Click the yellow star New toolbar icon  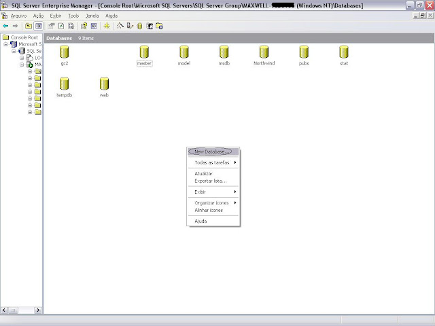coord(107,26)
